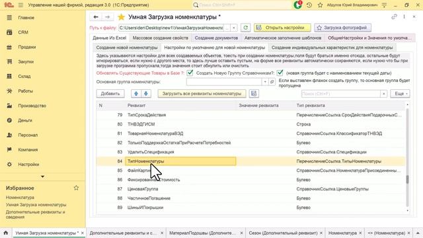Open the Производство section
Image resolution: width=423 pixels, height=238 pixels.
(32, 106)
